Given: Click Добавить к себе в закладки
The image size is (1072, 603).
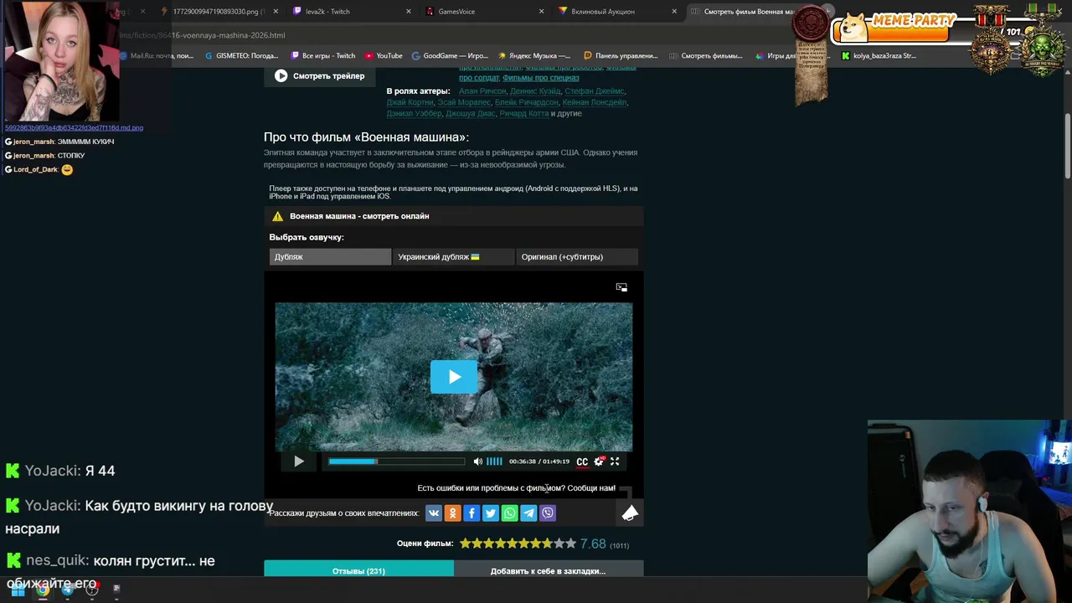Looking at the screenshot, I should pos(549,570).
